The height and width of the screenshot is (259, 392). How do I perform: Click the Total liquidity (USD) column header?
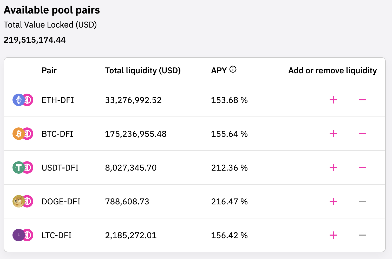143,70
